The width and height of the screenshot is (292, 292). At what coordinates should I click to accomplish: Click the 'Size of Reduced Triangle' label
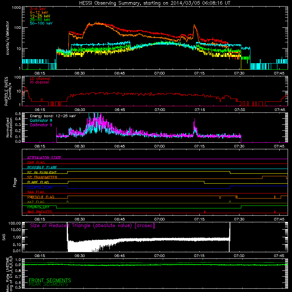pos(92,226)
